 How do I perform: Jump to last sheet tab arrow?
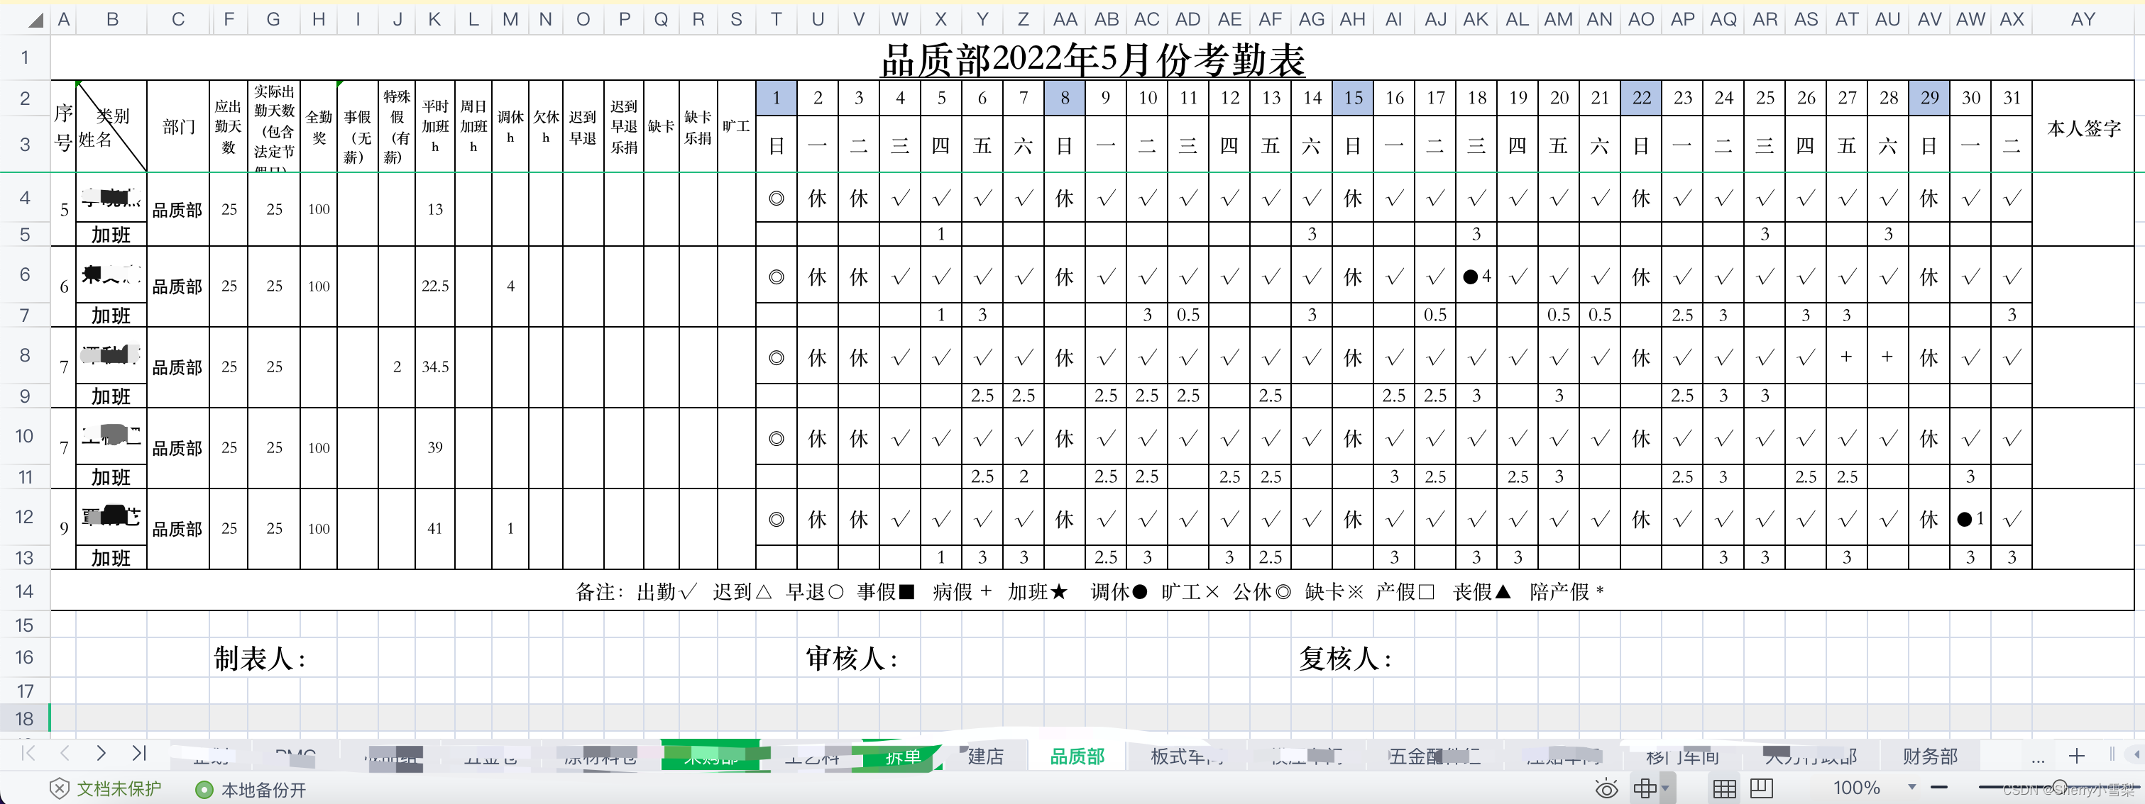coord(139,753)
